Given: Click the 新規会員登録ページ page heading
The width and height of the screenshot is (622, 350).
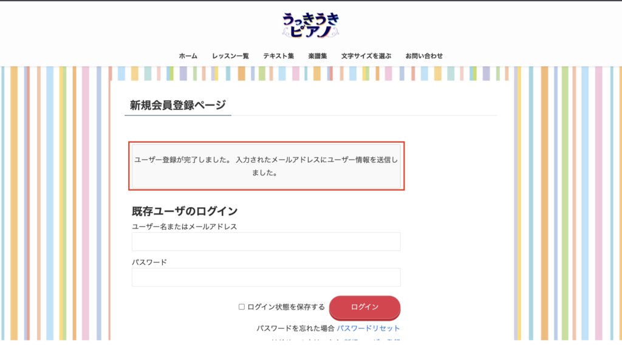Looking at the screenshot, I should (x=177, y=105).
